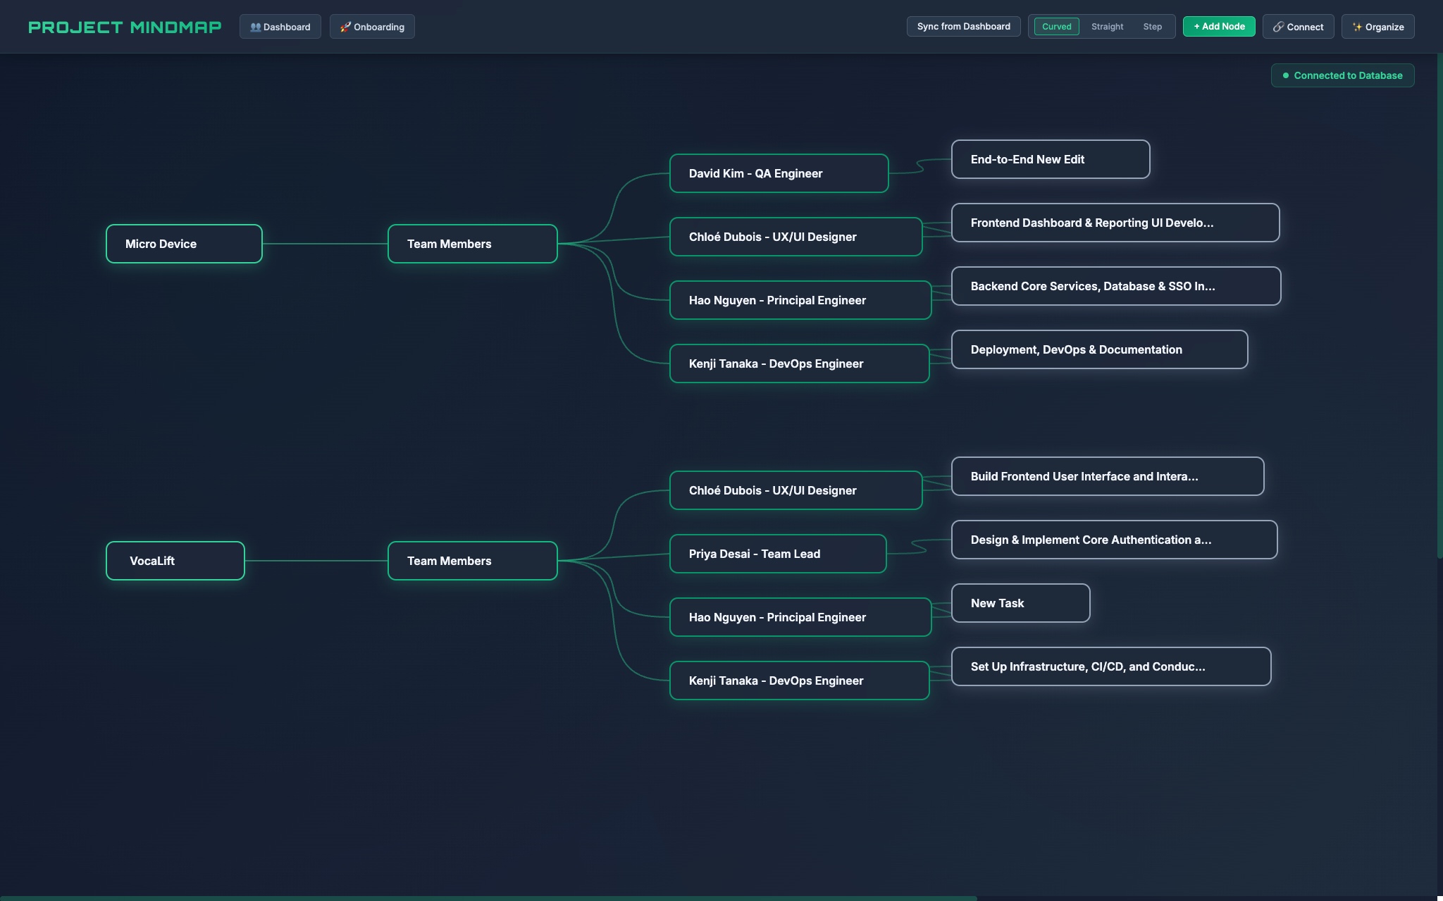This screenshot has width=1443, height=901.
Task: Select the VocaLift project node
Action: click(x=175, y=561)
